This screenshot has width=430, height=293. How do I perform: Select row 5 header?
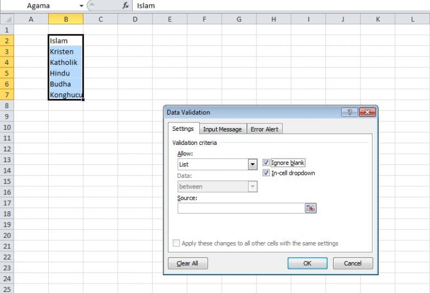[7, 73]
